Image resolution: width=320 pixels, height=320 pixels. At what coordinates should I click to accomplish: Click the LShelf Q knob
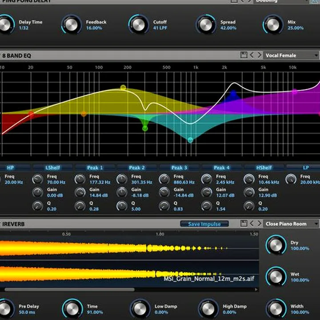point(37,206)
